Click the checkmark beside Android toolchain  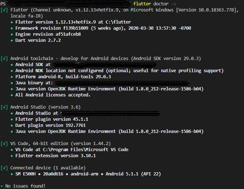[x=4, y=59]
